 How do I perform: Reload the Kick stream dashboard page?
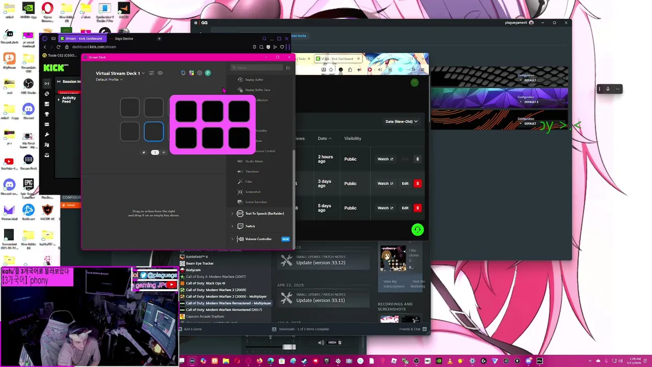click(58, 47)
